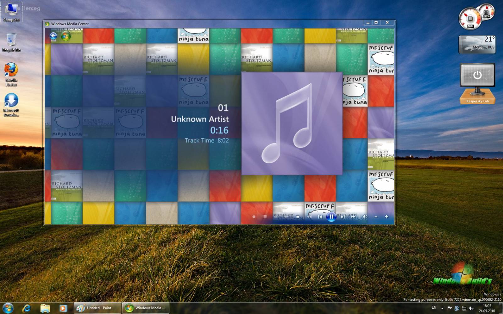Click the Track Time 8:02 text

coord(207,140)
